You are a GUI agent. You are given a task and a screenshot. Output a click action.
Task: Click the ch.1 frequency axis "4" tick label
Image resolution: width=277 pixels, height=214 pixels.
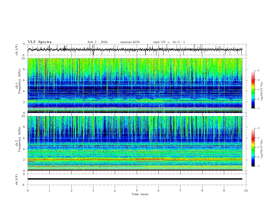[24, 91]
